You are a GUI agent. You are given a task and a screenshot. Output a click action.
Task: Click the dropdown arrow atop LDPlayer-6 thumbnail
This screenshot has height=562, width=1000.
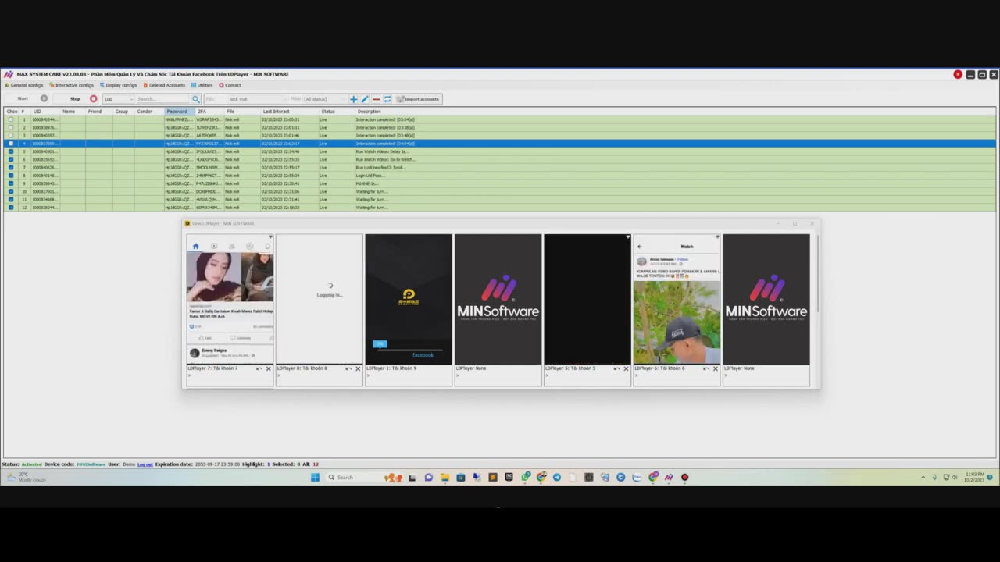point(717,237)
